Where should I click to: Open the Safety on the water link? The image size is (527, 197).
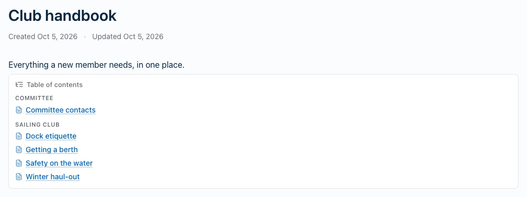tap(59, 163)
